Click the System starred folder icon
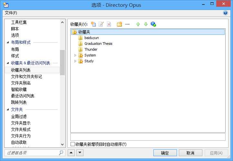233x161 pixels. (x=81, y=55)
